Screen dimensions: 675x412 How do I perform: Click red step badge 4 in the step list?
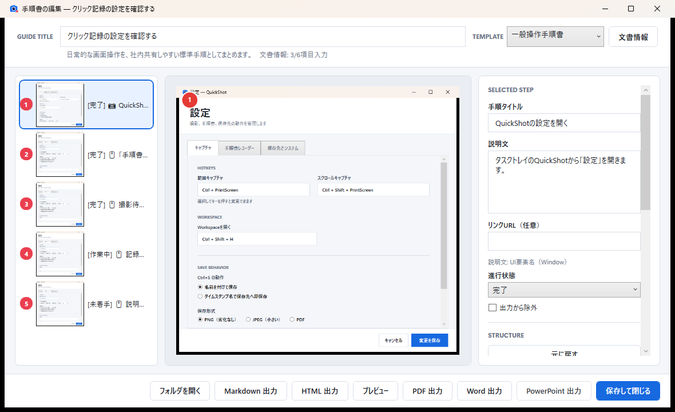(x=26, y=254)
